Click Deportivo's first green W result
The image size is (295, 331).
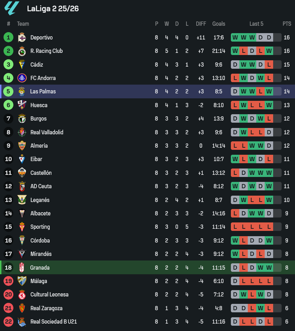click(235, 37)
